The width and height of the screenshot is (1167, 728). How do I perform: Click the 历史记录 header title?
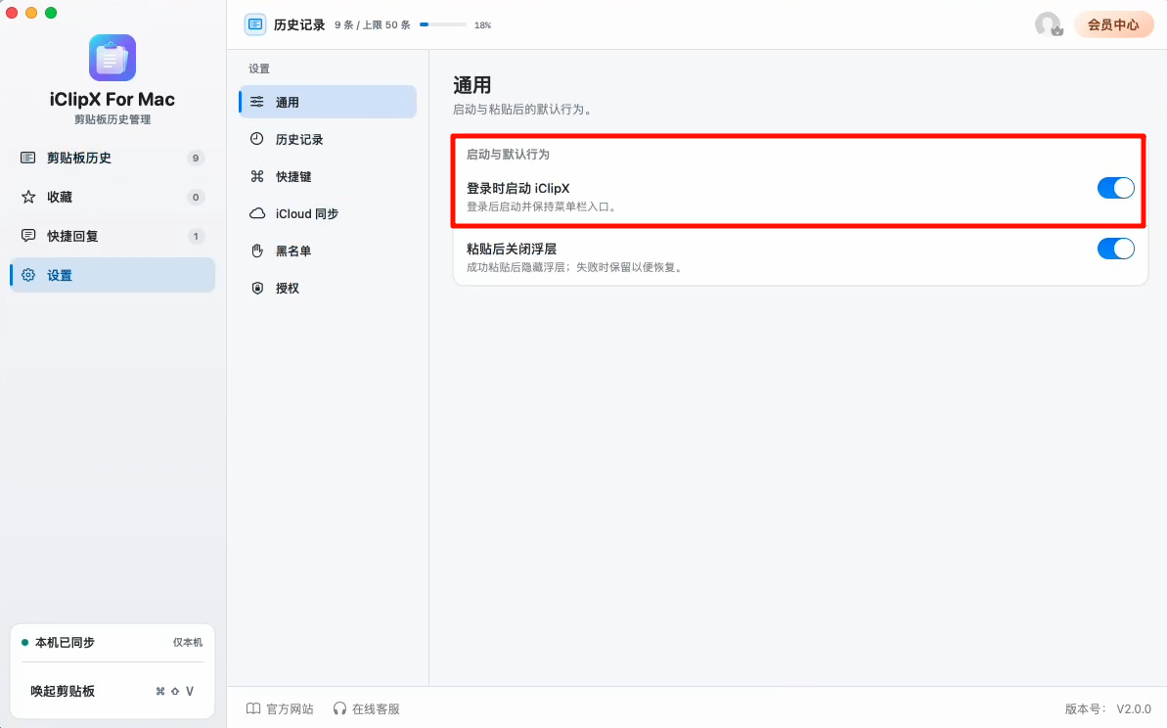[299, 24]
